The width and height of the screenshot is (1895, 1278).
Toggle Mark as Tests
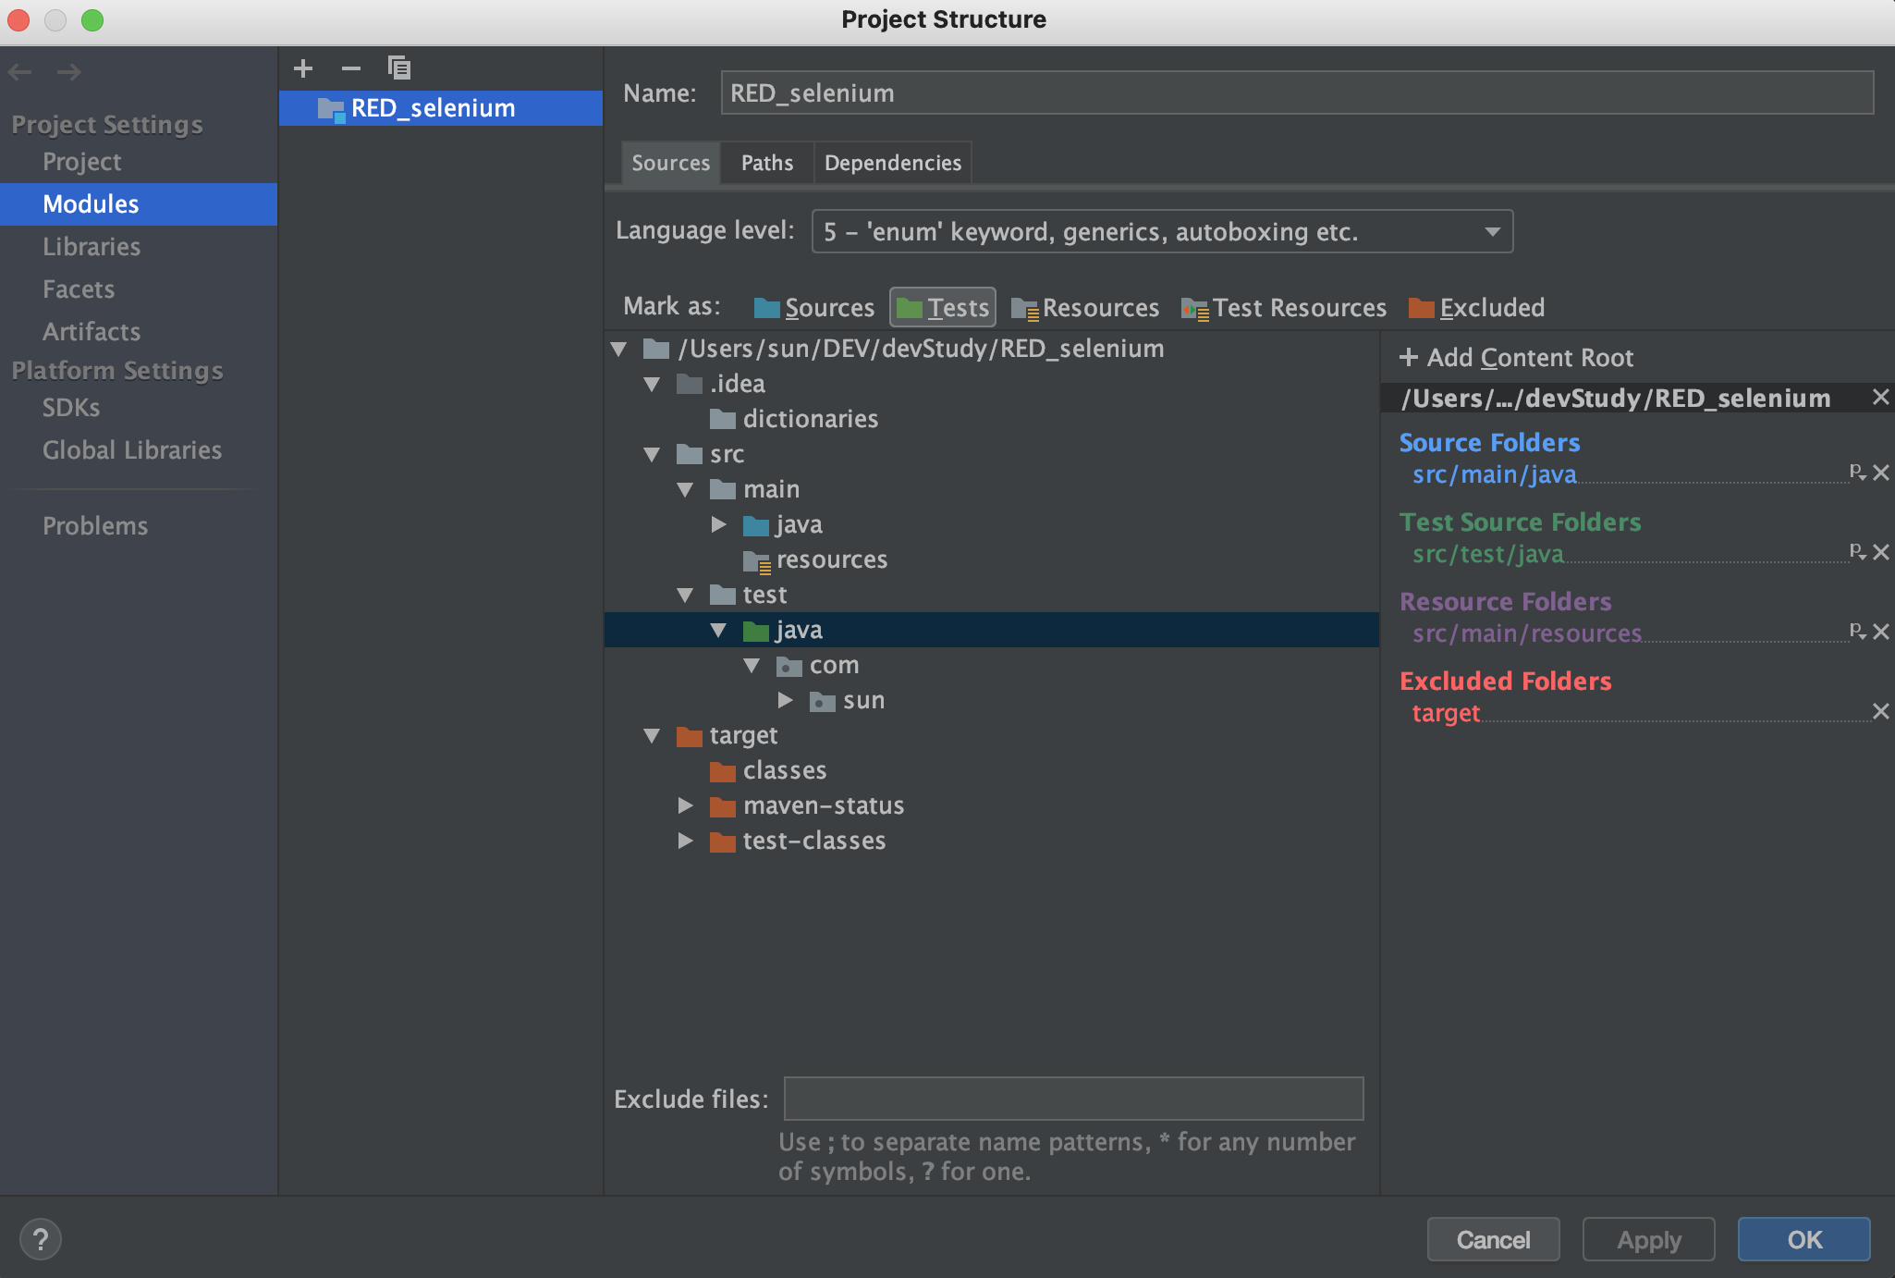point(943,308)
